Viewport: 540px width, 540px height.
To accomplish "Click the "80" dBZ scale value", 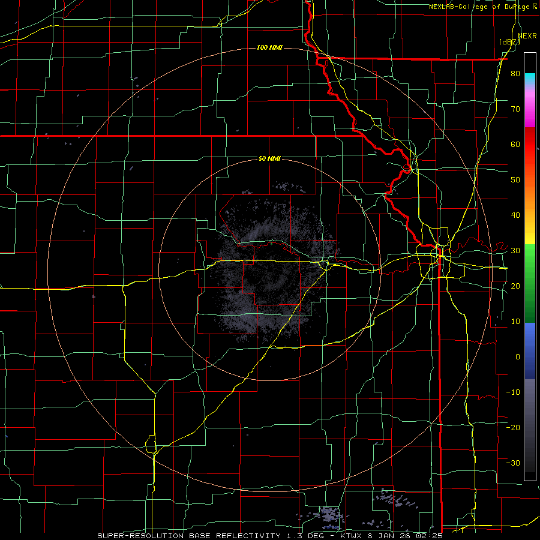I will (515, 74).
